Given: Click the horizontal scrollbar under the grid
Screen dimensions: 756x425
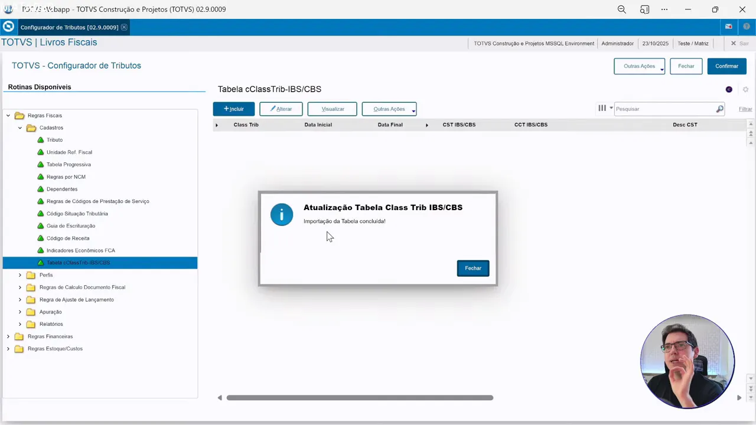Looking at the screenshot, I should 359,398.
